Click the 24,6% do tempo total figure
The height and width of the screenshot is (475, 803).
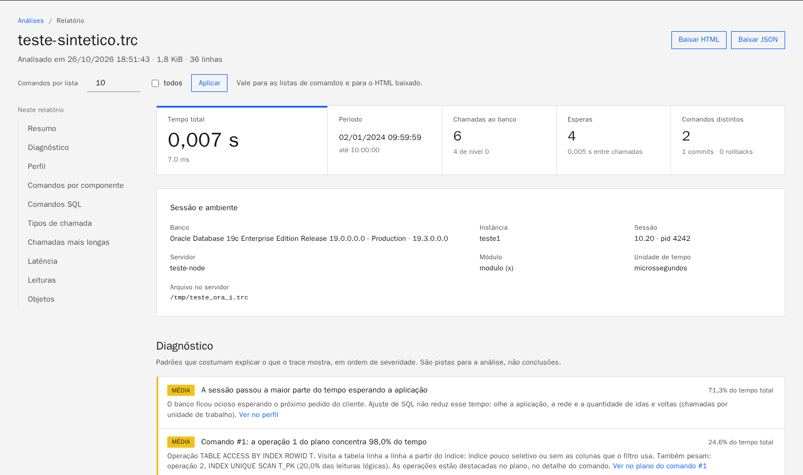click(x=741, y=442)
